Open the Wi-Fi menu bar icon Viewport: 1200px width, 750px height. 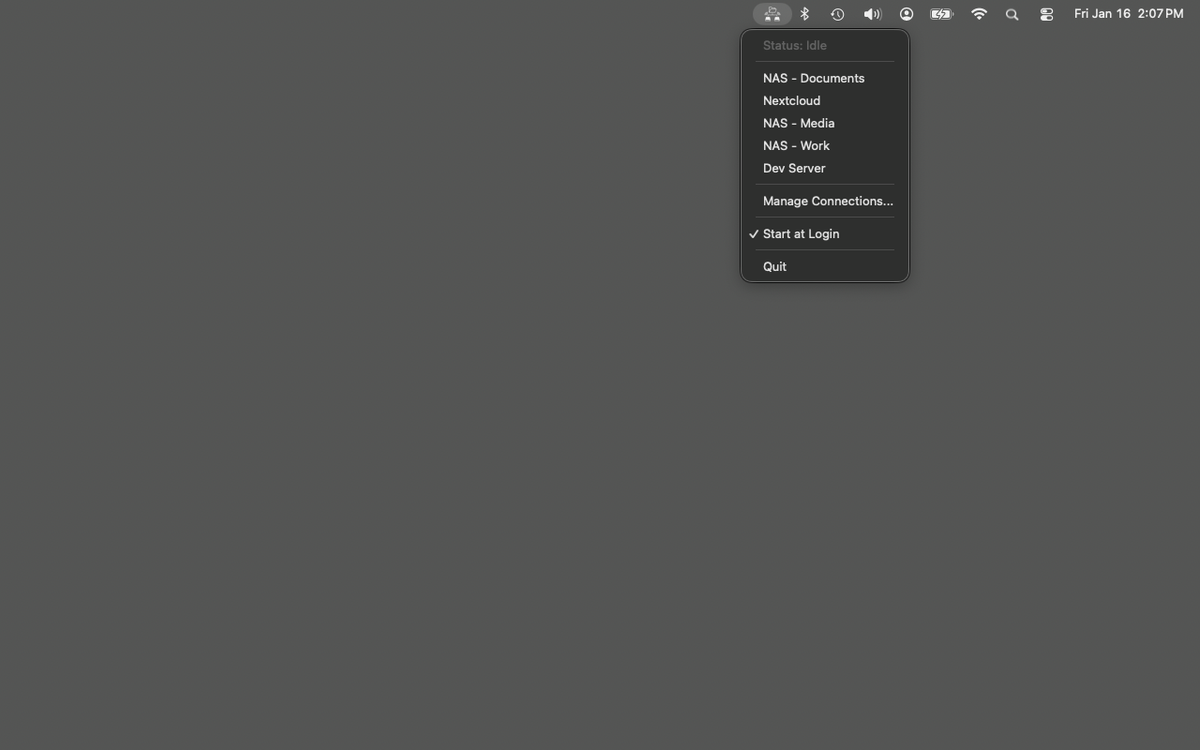pos(979,14)
